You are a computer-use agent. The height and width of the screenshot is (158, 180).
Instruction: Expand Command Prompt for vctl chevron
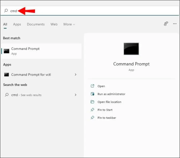pyautogui.click(x=75, y=75)
